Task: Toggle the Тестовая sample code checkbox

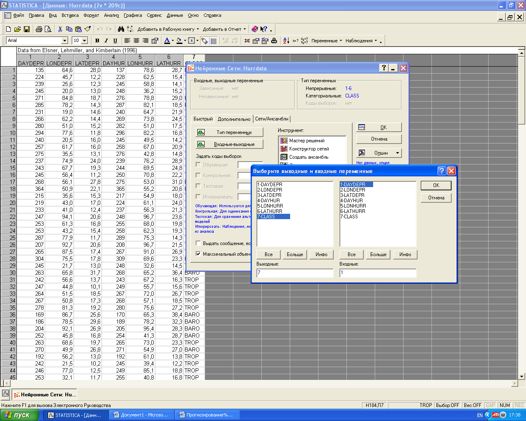Action: [198, 186]
